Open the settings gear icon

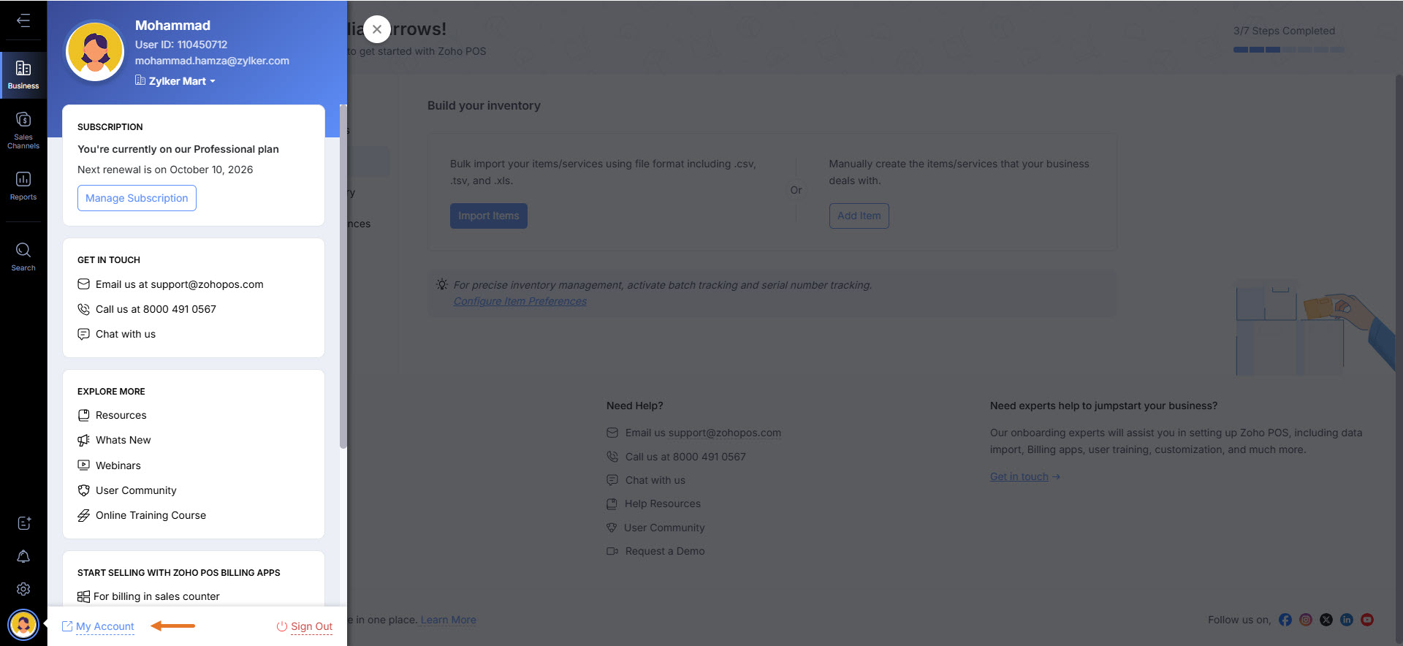pos(23,589)
